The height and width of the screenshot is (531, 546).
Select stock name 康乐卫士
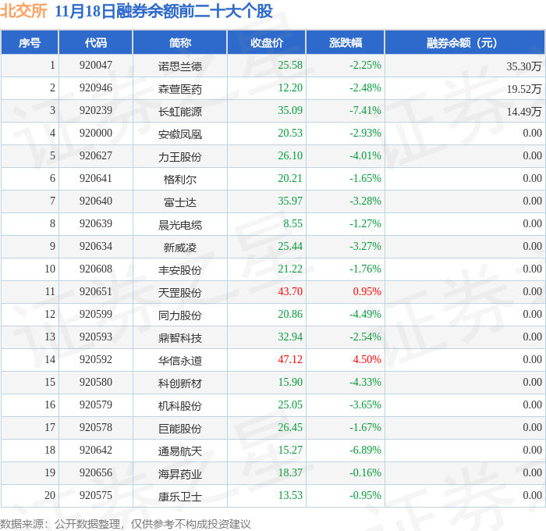(180, 497)
